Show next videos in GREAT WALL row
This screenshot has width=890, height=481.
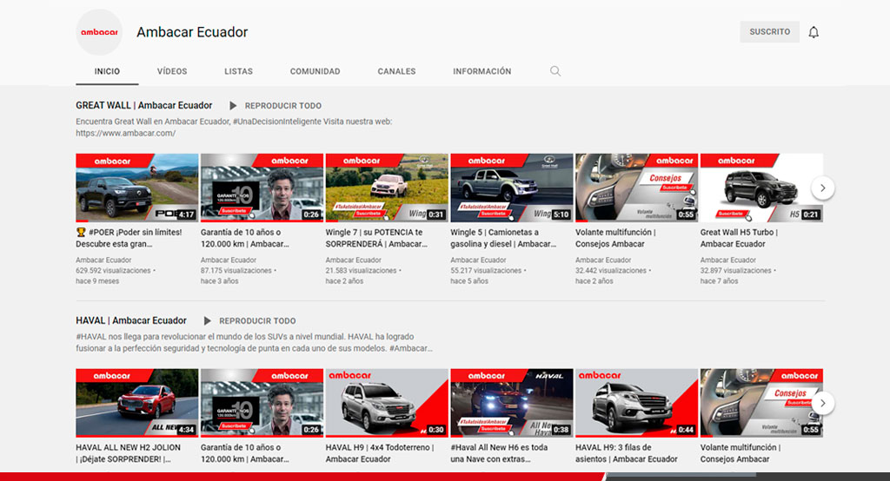coord(822,188)
